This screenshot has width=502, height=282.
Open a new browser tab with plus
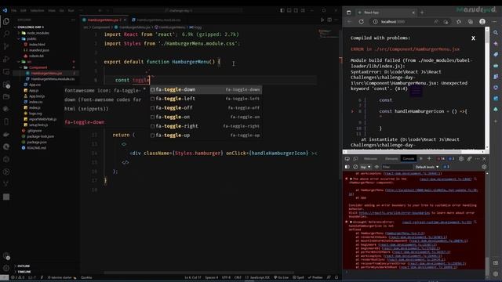(422, 13)
